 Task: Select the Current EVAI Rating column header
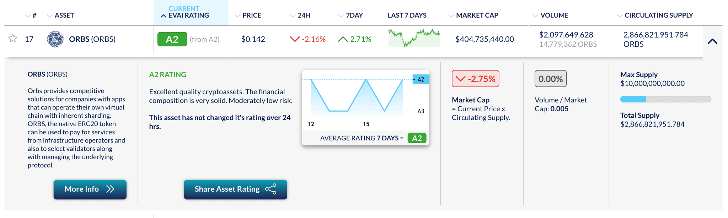[185, 12]
